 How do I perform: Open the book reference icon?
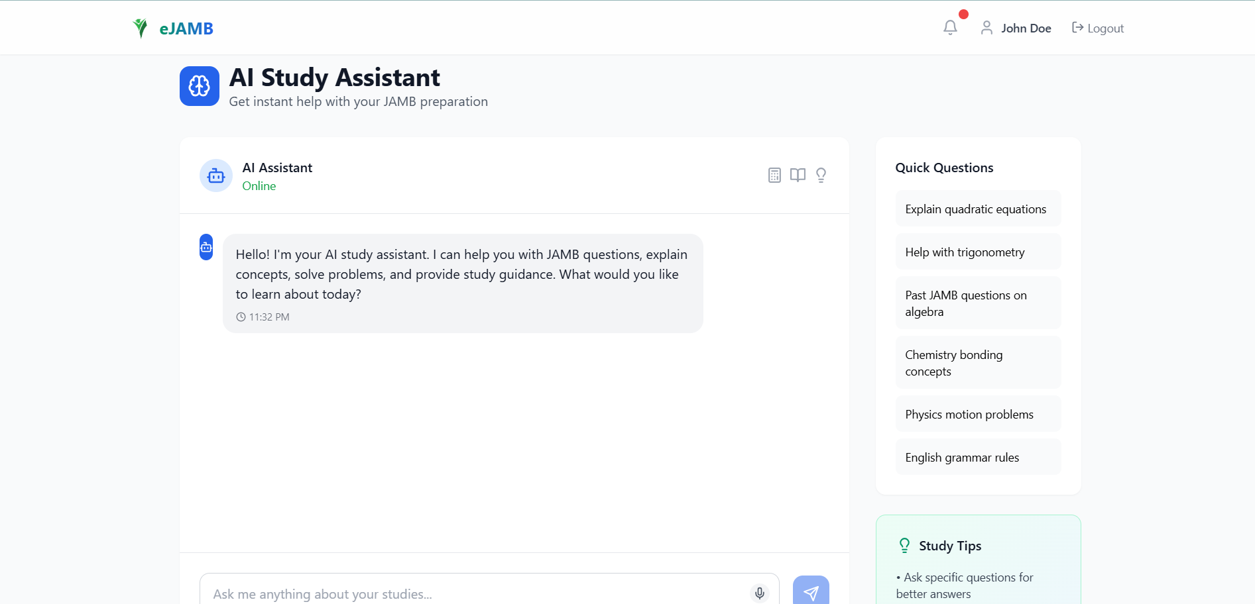coord(798,175)
